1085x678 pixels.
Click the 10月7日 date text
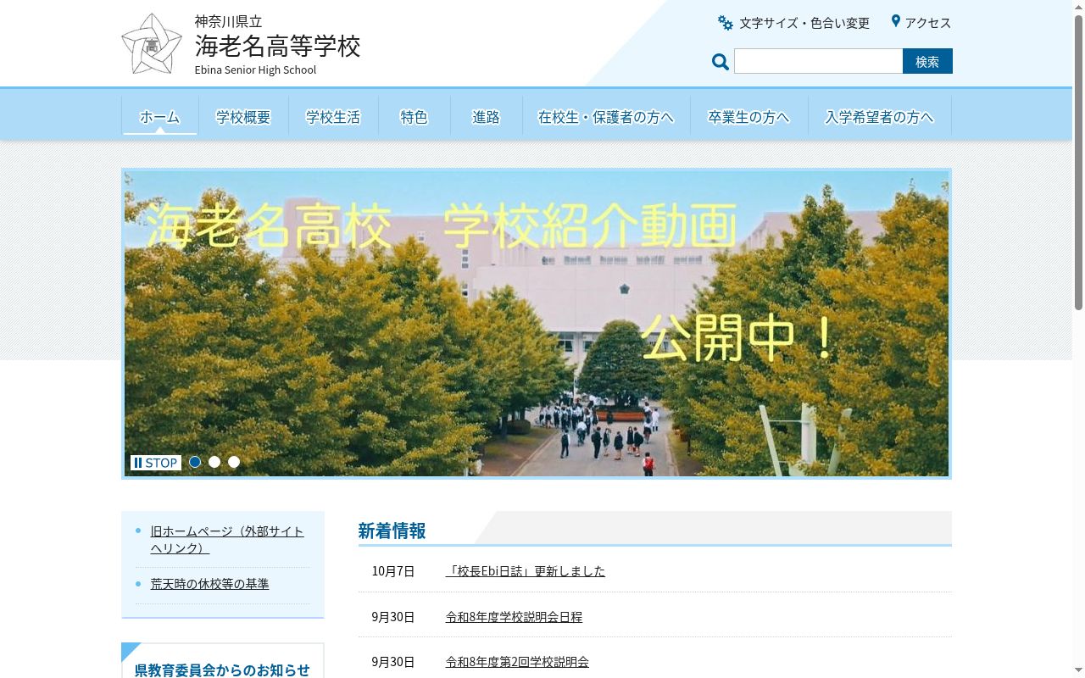click(x=393, y=571)
